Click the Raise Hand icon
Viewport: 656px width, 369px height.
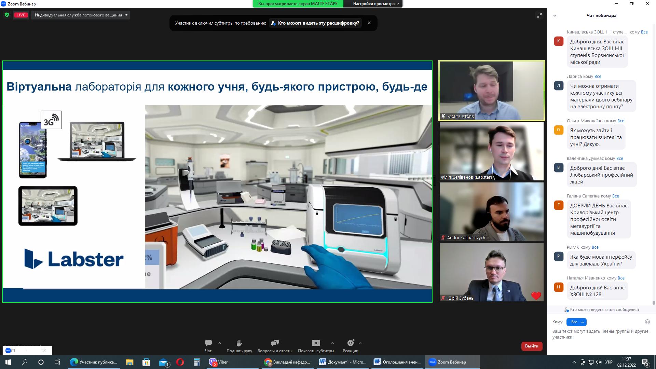click(239, 343)
